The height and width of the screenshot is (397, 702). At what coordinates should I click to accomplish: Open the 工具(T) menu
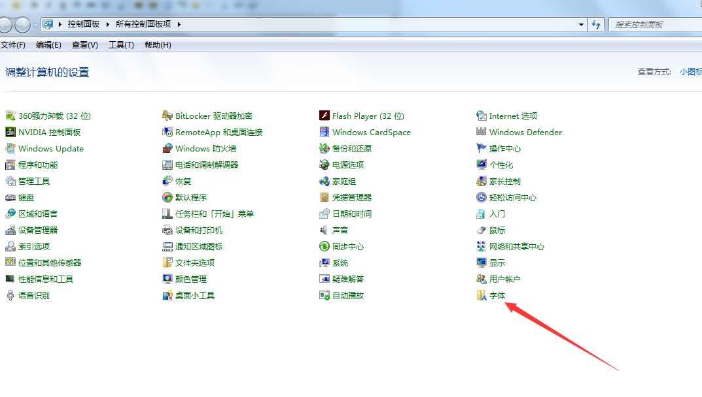coord(121,45)
